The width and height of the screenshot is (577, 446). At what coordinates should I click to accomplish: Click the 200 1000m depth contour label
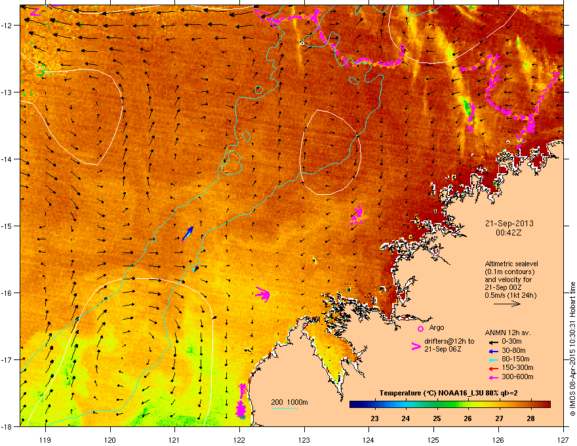coord(289,402)
